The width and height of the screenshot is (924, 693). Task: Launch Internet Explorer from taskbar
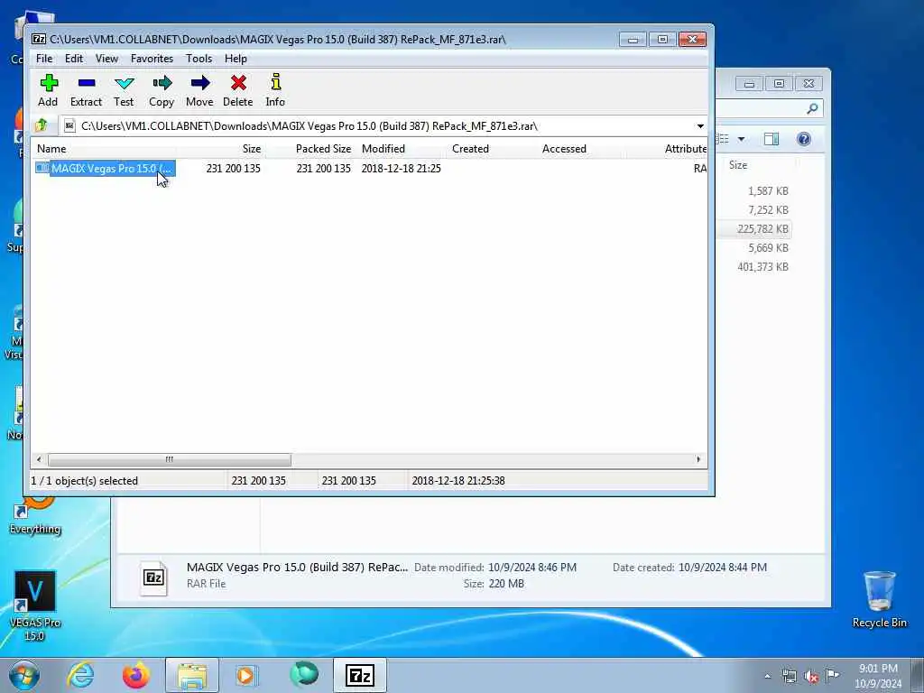pyautogui.click(x=80, y=675)
